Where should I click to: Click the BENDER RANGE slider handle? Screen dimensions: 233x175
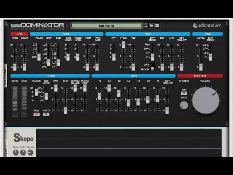coord(75,88)
